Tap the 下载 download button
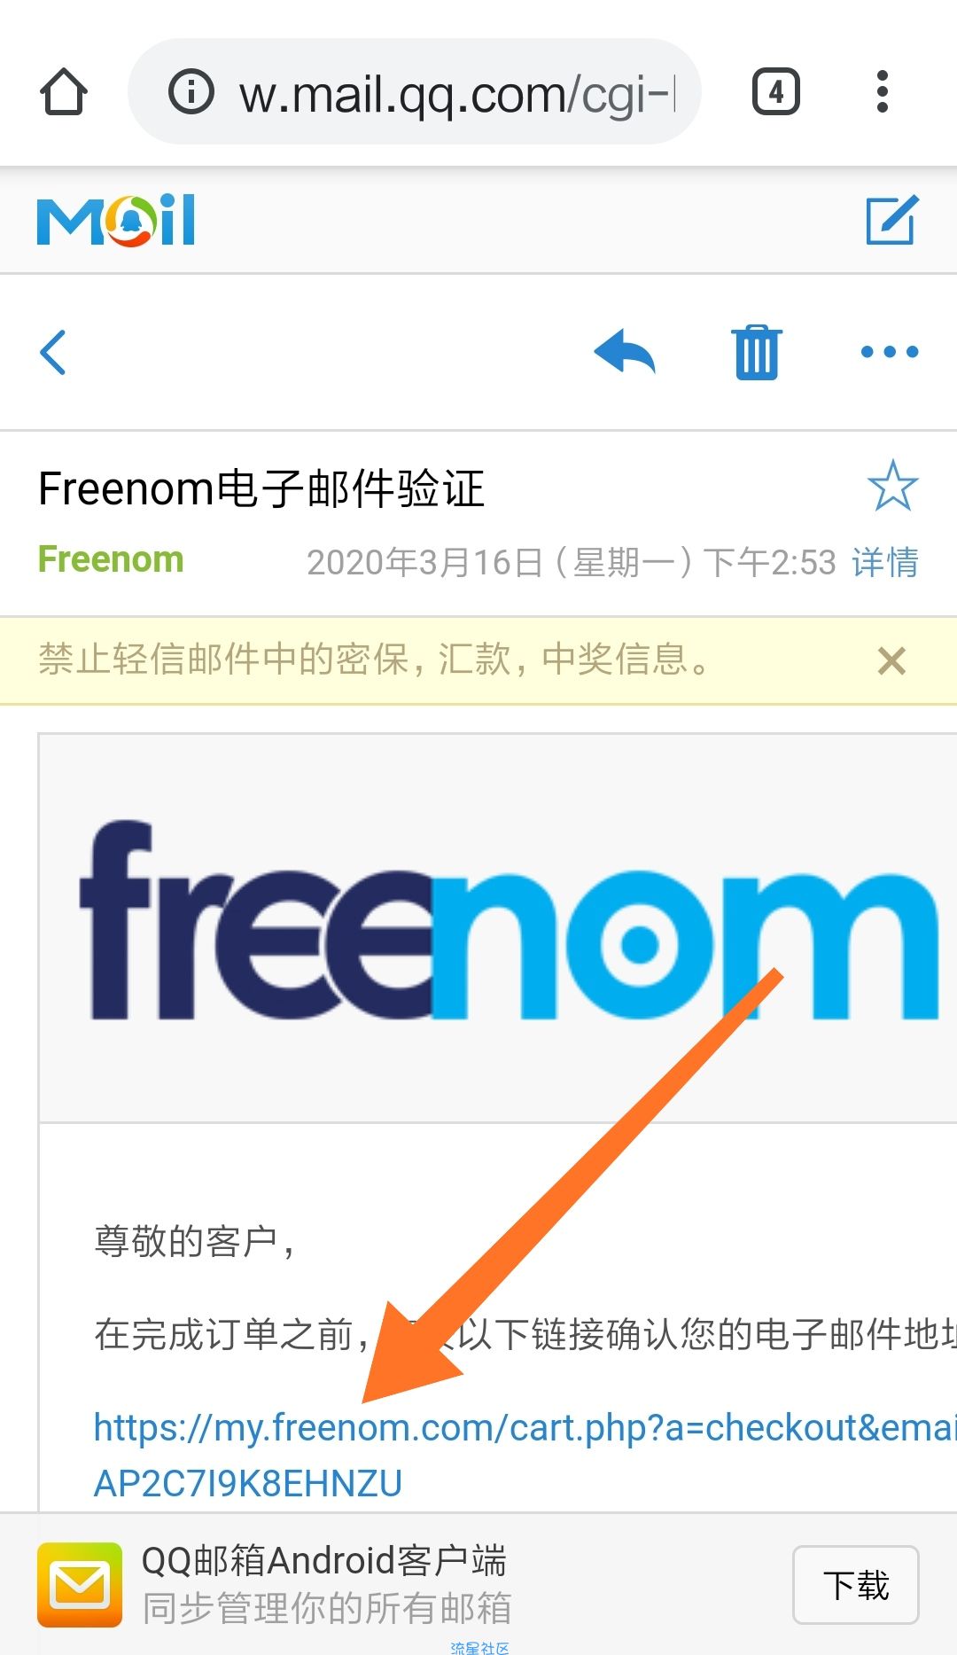Image resolution: width=957 pixels, height=1655 pixels. 855,1585
